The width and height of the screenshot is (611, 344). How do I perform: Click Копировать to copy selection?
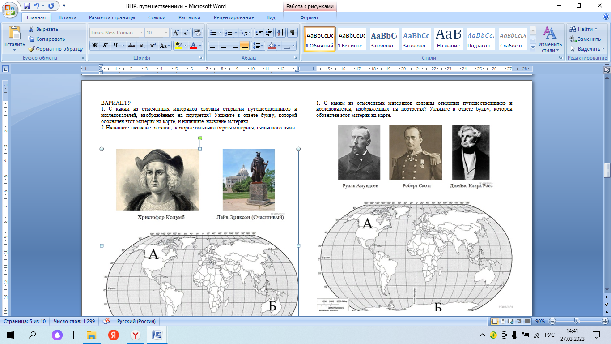coord(47,39)
